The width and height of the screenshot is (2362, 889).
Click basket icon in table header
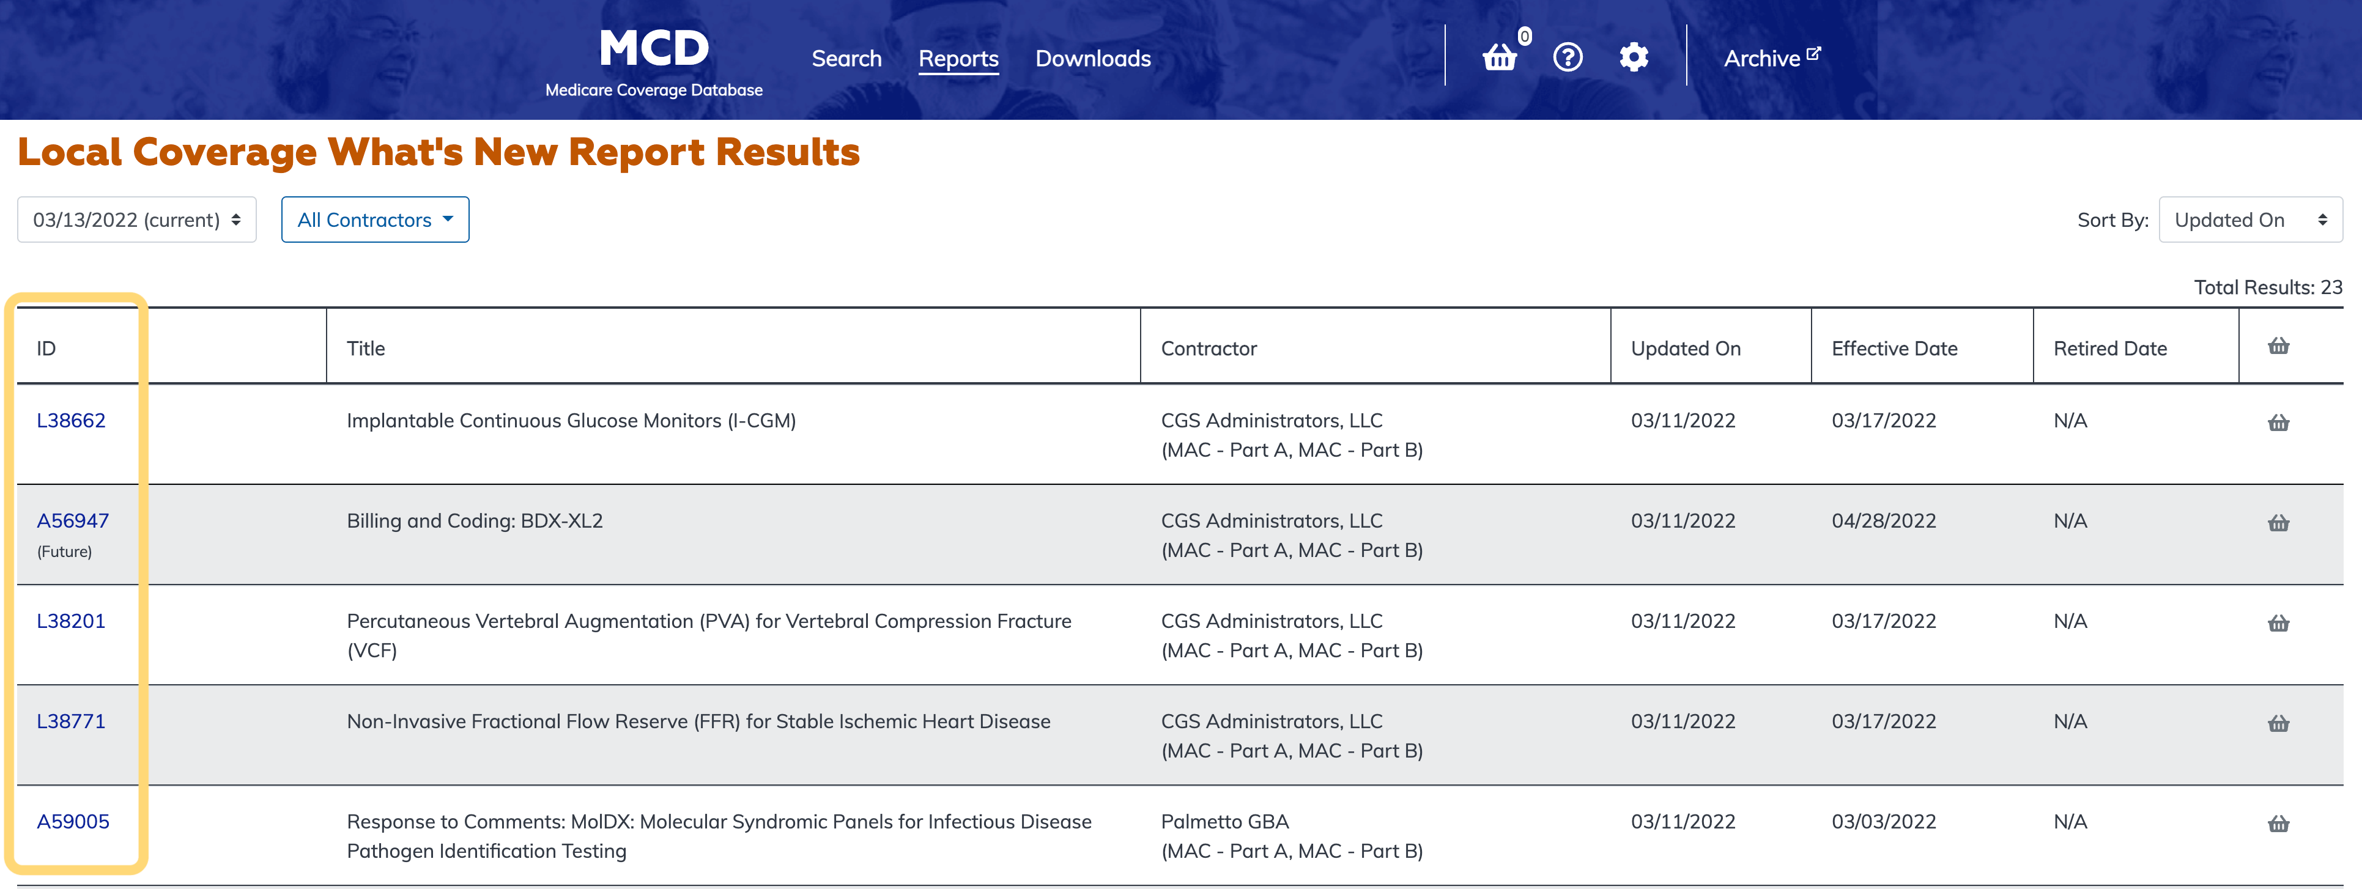point(2278,347)
